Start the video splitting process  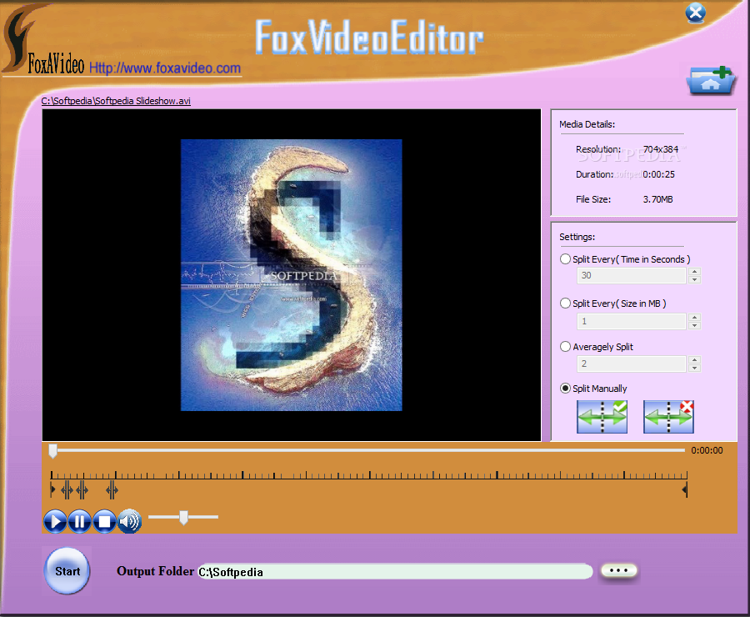pyautogui.click(x=67, y=571)
